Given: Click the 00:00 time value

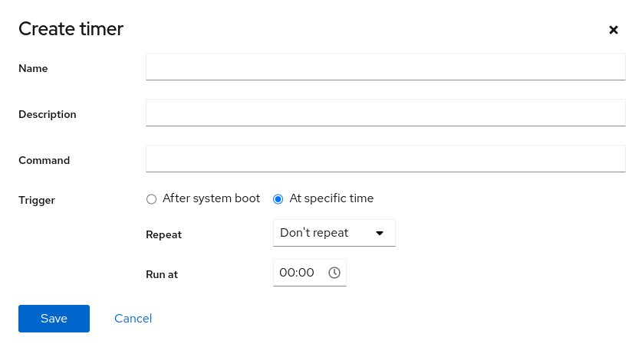Looking at the screenshot, I should (x=297, y=273).
